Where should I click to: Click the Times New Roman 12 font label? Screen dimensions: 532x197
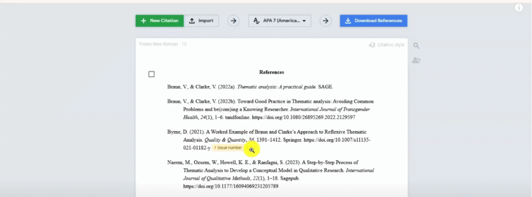point(163,44)
